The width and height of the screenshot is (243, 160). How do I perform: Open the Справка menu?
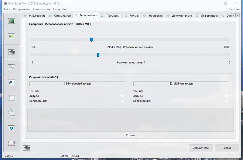click(234, 9)
